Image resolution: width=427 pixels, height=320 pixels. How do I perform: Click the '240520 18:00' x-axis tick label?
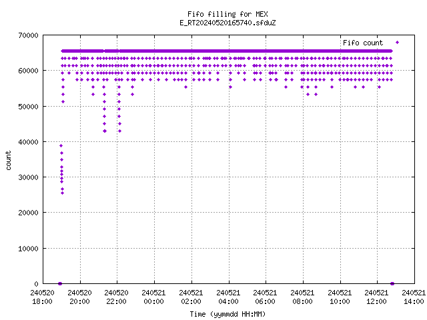43,297
